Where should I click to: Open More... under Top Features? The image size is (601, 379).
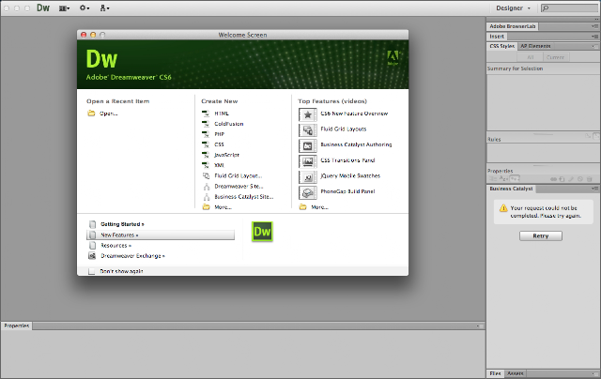319,207
